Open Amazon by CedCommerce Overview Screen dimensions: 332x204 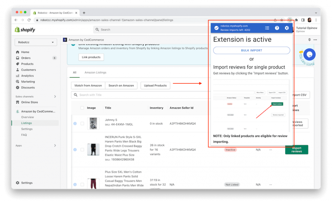(x=27, y=117)
